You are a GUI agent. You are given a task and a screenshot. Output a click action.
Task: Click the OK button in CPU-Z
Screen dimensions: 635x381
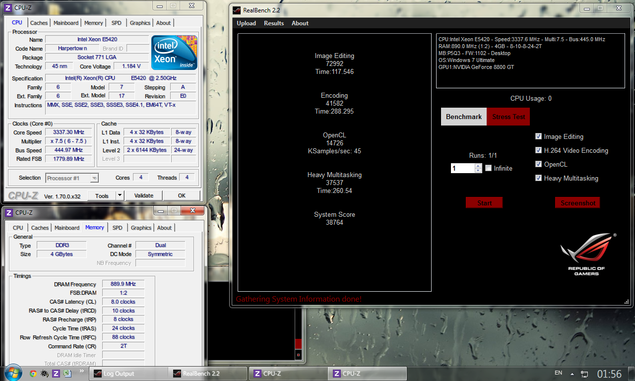click(x=182, y=195)
